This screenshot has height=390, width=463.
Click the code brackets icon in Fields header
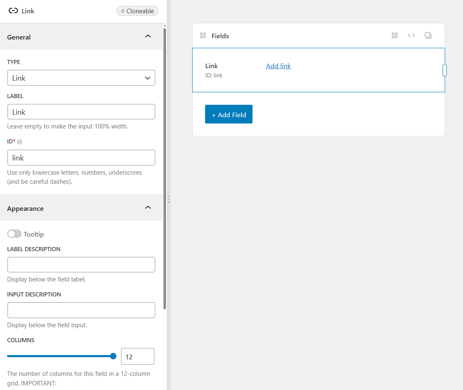tap(411, 36)
